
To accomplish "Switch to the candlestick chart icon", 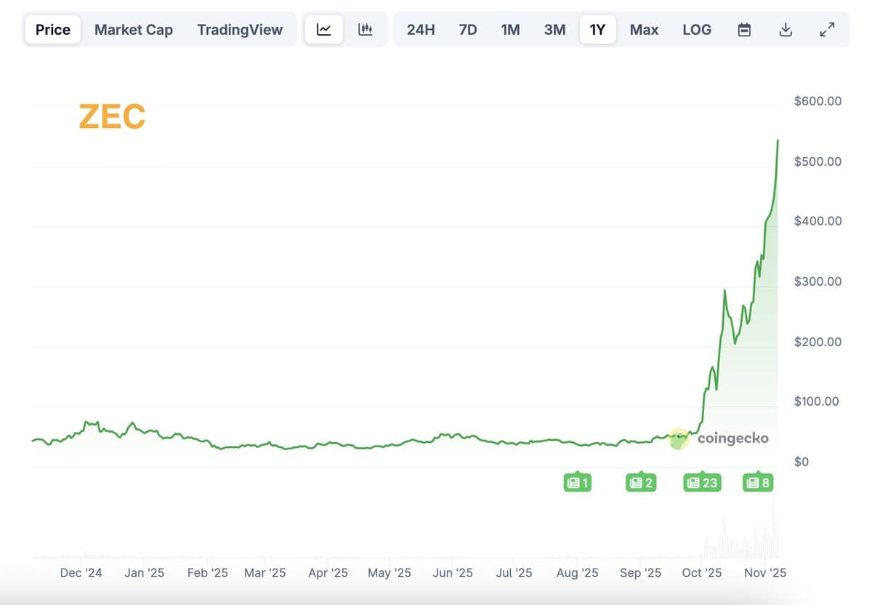I will tap(365, 29).
